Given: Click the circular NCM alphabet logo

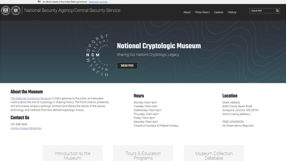Looking at the screenshot, I should (x=97, y=55).
